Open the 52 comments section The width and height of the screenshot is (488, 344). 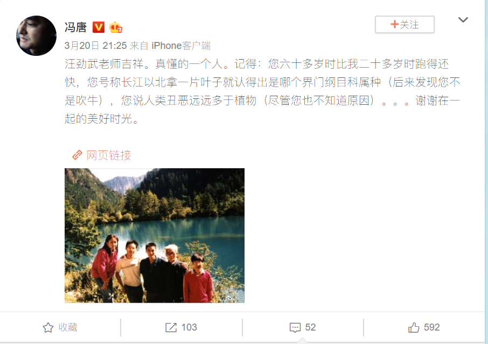coord(303,327)
